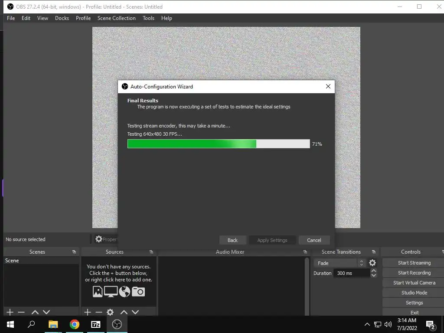The image size is (444, 333).
Task: Increase transition duration with up arrow
Action: (373, 271)
